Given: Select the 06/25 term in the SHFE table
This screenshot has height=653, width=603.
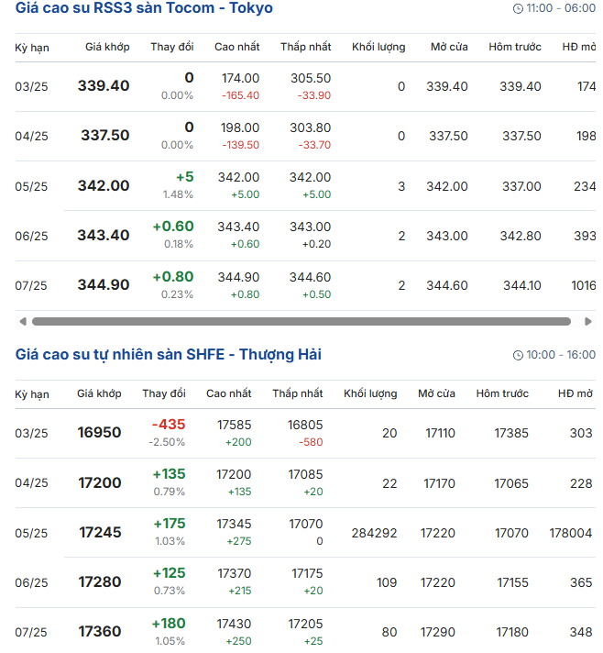Looking at the screenshot, I should click(31, 582).
